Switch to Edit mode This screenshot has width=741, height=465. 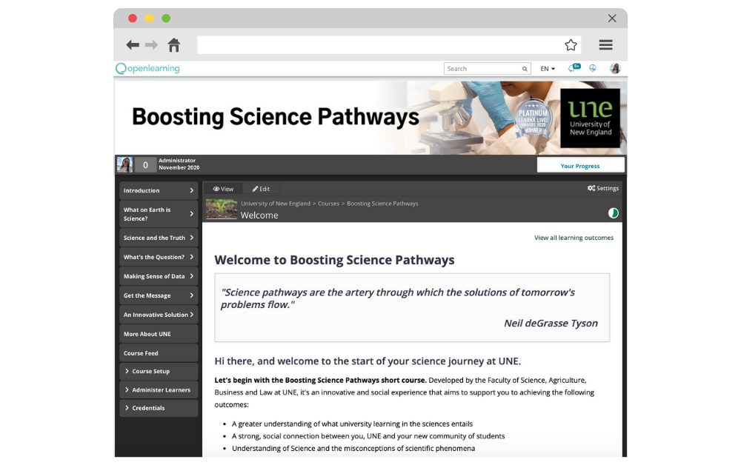point(261,188)
